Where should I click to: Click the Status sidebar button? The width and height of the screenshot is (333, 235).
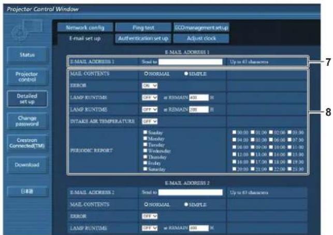click(x=27, y=55)
